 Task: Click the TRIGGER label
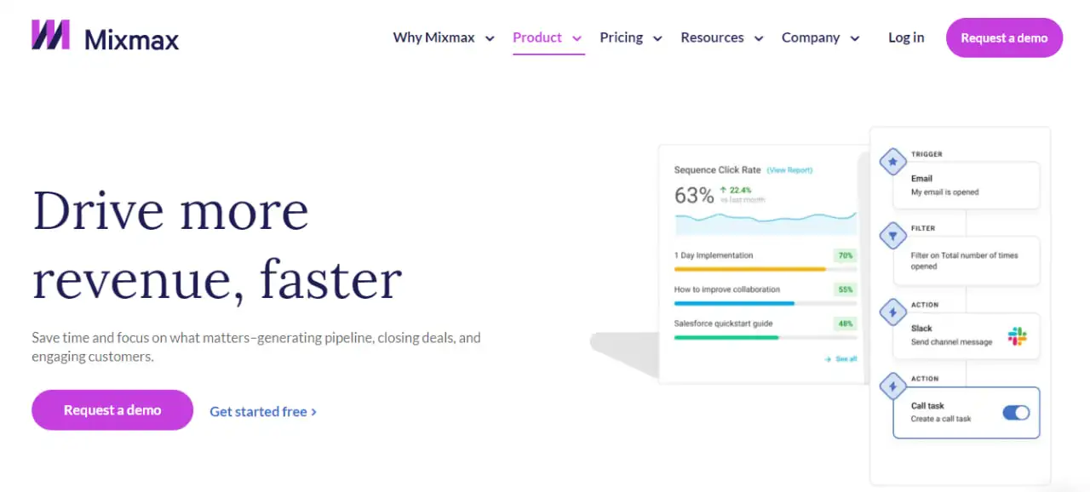click(926, 154)
